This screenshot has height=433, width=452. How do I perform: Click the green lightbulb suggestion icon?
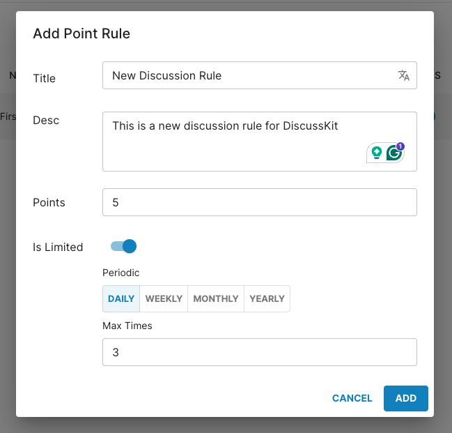pyautogui.click(x=377, y=153)
